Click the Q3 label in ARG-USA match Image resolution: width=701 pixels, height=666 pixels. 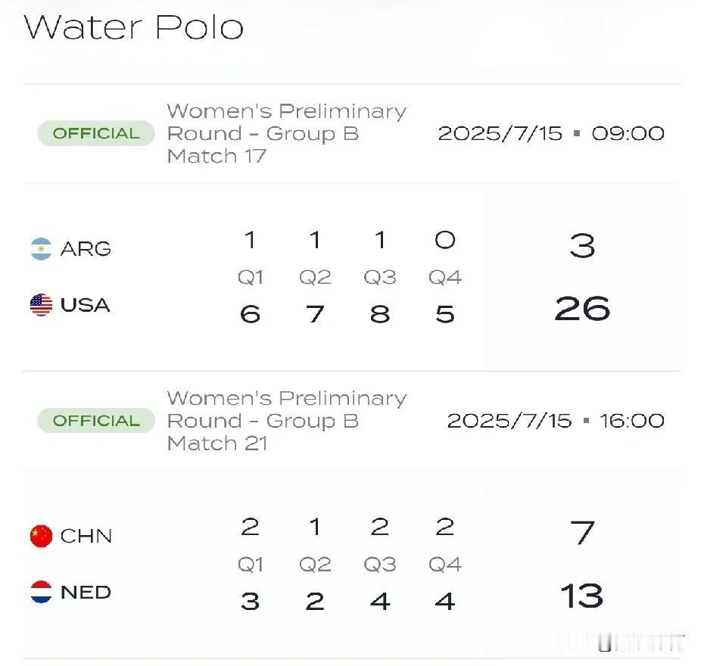coord(380,278)
